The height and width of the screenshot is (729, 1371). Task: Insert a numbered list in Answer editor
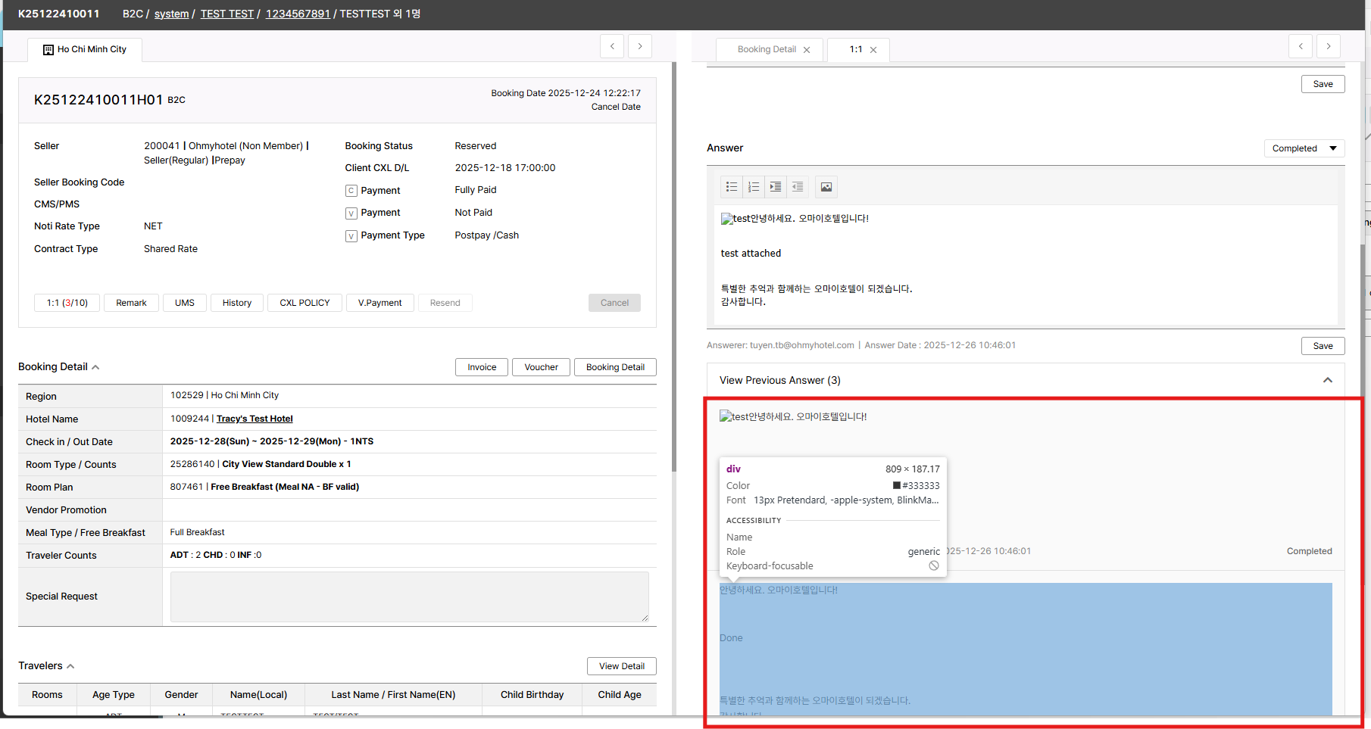(x=754, y=187)
